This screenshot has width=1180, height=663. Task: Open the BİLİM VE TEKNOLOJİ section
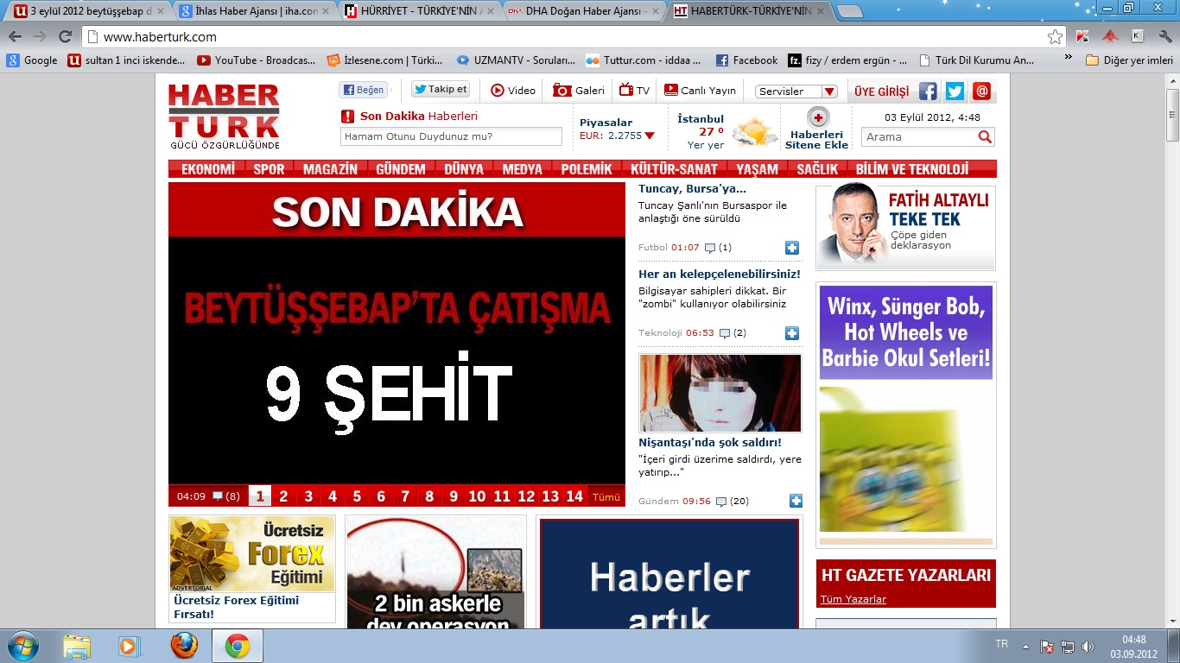tap(912, 169)
